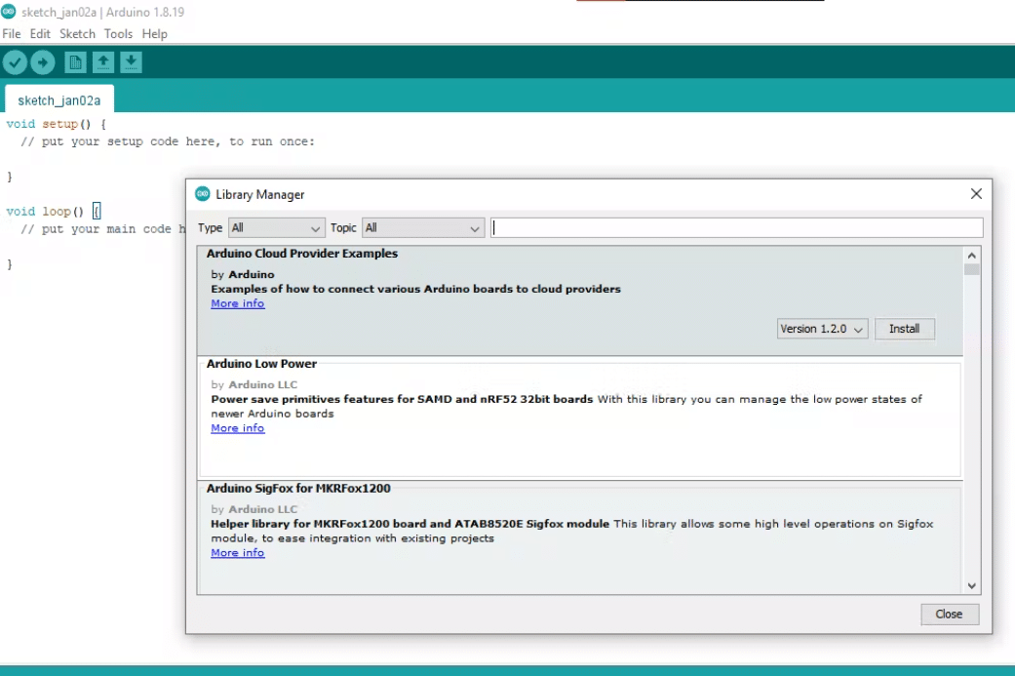
Task: Select the sketch_jan02a tab
Action: coord(59,100)
